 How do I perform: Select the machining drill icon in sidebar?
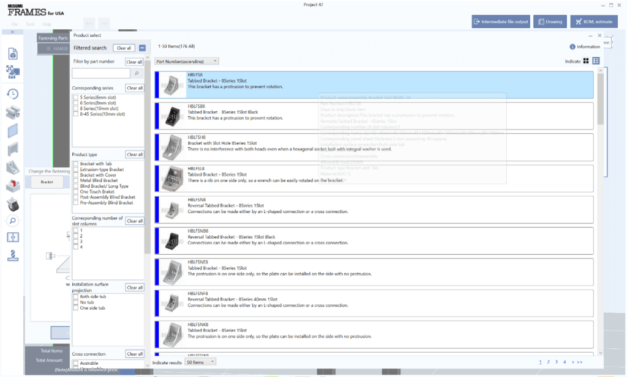click(13, 255)
